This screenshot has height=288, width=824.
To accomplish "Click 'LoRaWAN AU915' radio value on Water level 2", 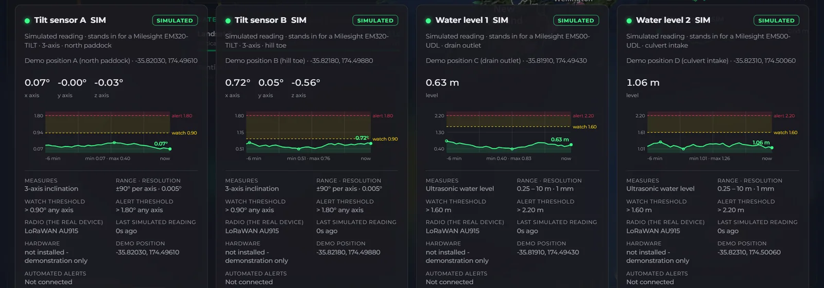I will (x=653, y=231).
